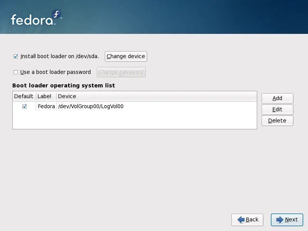This screenshot has height=231, width=308.
Task: Toggle the Default checkbox for Fedora entry
Action: click(x=25, y=107)
